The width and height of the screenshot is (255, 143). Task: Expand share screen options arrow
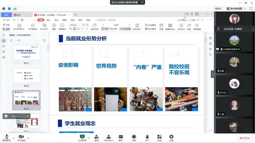point(89,138)
